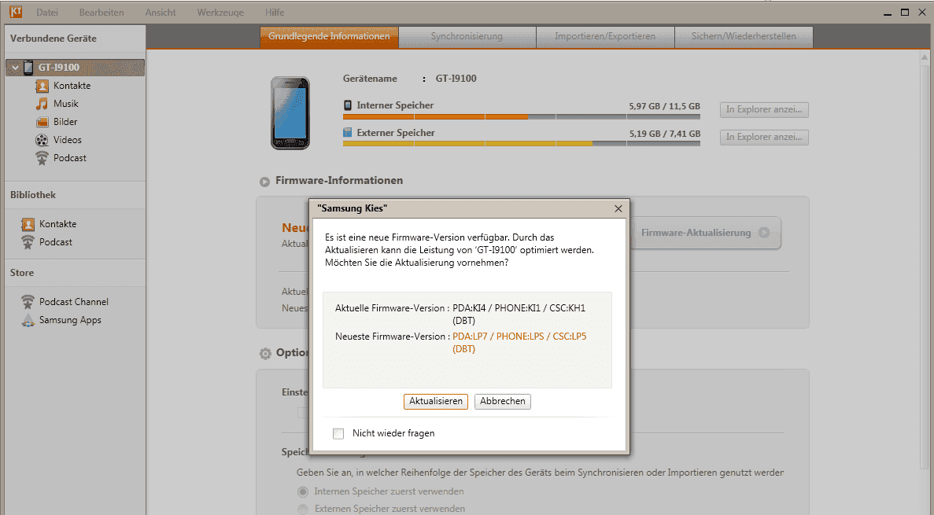The height and width of the screenshot is (515, 934).
Task: Click the Musik note icon
Action: 42,104
